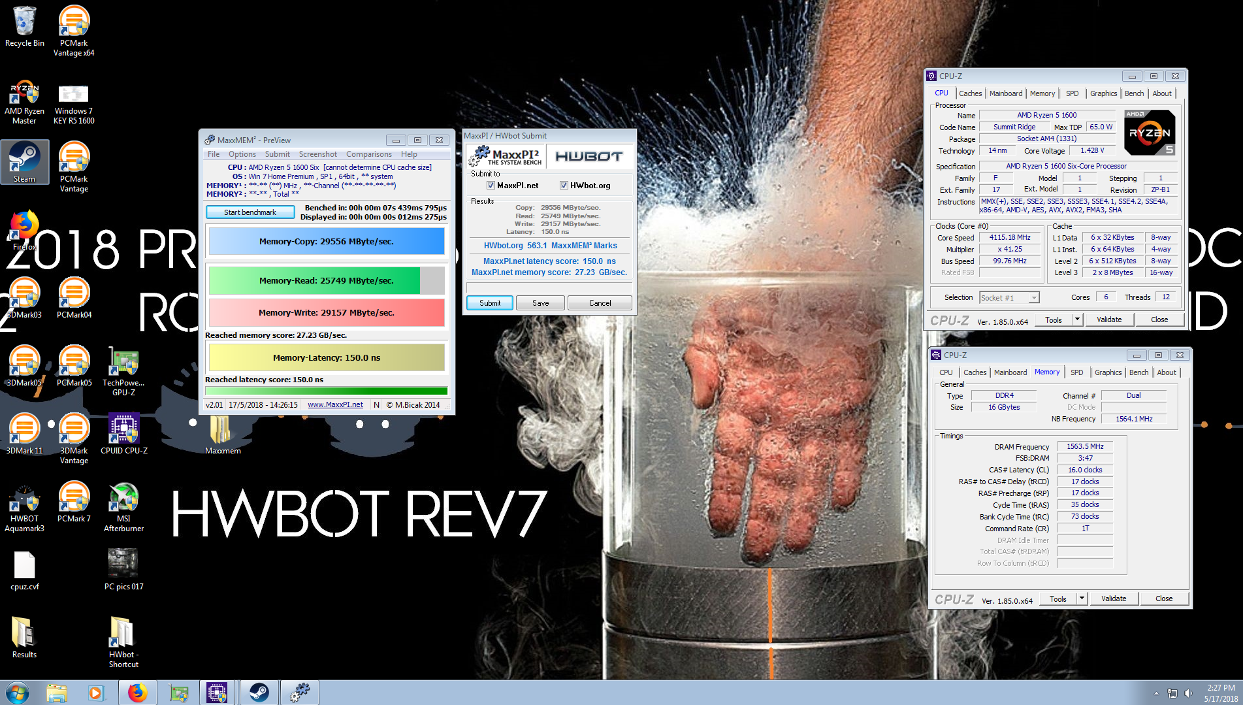Open SPD tab in lower CPU-Z window
Image resolution: width=1243 pixels, height=705 pixels.
(x=1077, y=372)
